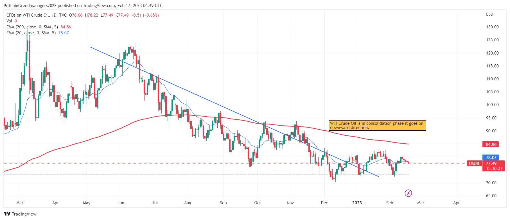Viewport: 510px width, 220px height.
Task: Click the USOIL price label
Action: [474, 163]
